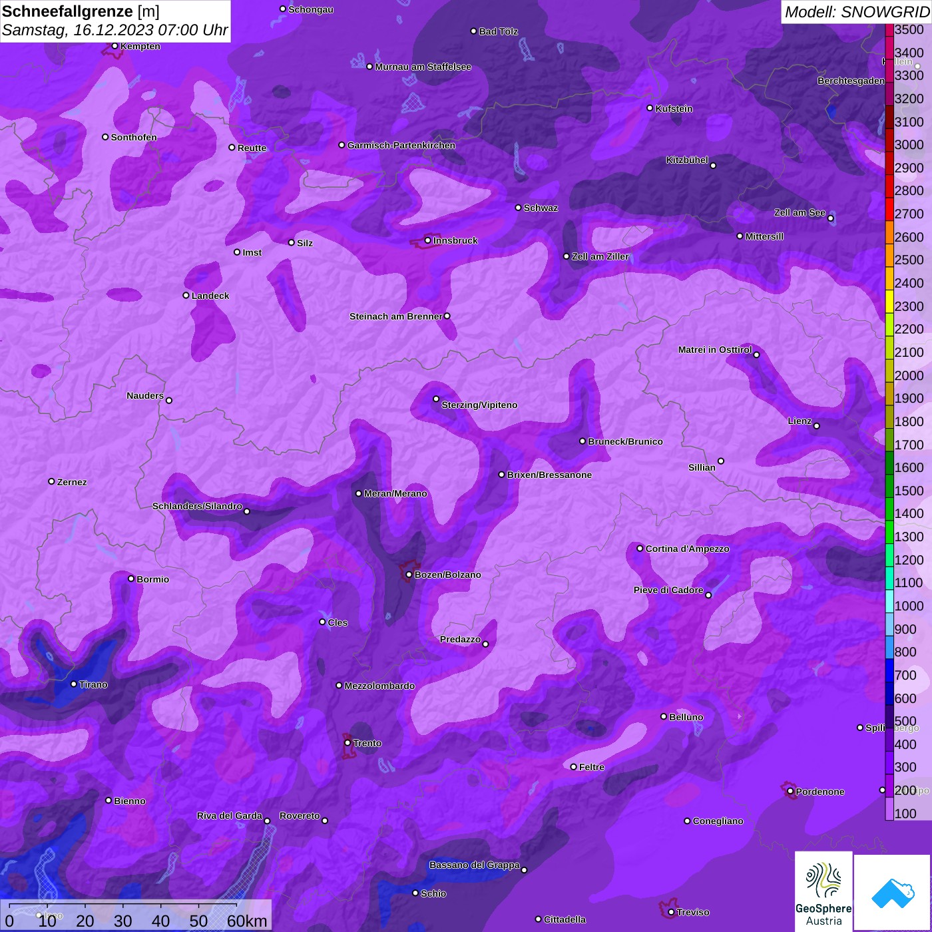Click the Bassano del Grappa marker dot

point(525,869)
